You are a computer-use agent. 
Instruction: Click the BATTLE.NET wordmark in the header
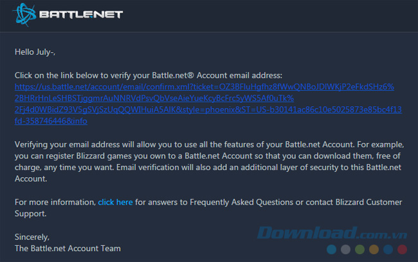point(80,14)
